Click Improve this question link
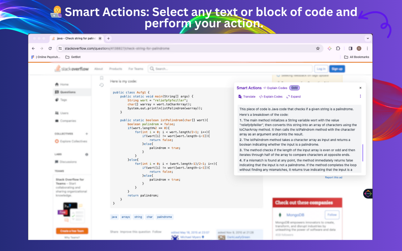402x251 pixels. pos(135,232)
